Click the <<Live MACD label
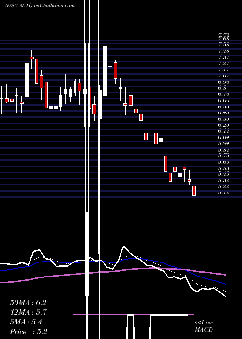Screen dimensions: 242x339 tap(204, 326)
